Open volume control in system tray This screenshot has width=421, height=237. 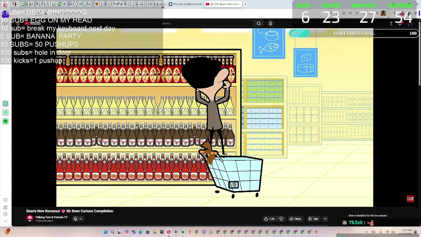click(x=393, y=232)
